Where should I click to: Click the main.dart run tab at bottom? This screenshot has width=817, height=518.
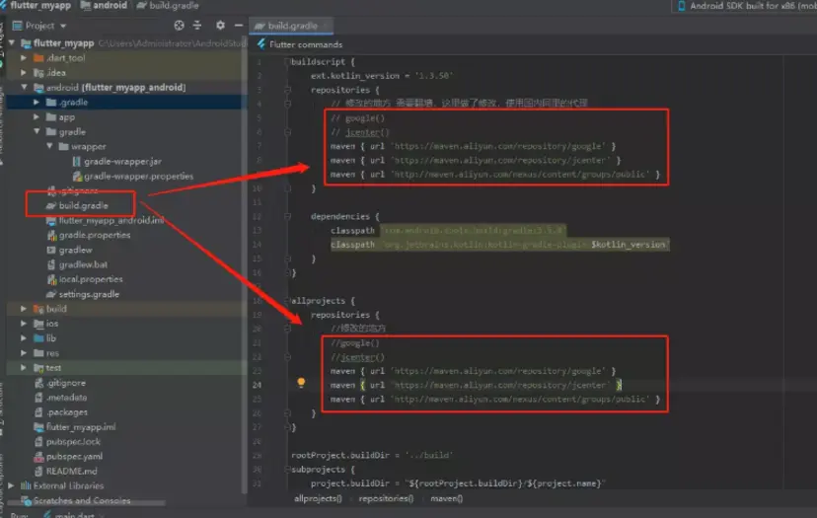click(x=75, y=515)
